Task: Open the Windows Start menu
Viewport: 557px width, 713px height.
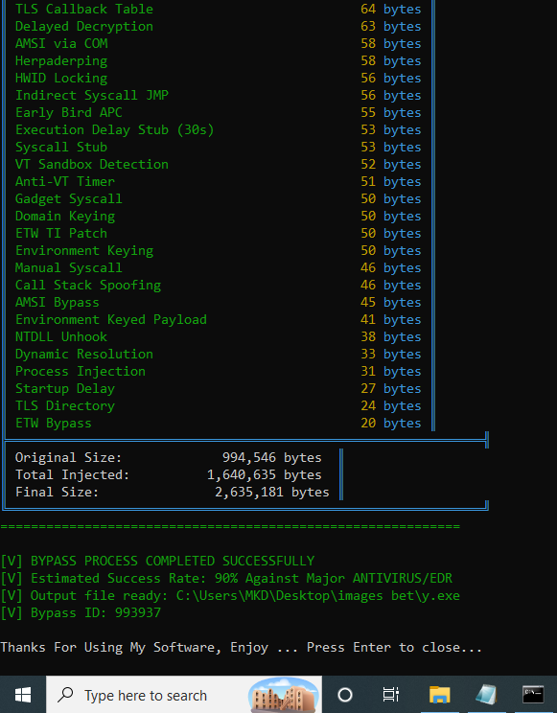Action: click(22, 695)
